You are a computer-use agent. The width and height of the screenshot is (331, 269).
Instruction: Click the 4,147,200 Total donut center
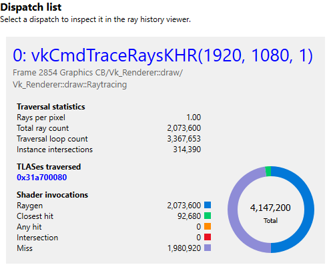(x=270, y=212)
